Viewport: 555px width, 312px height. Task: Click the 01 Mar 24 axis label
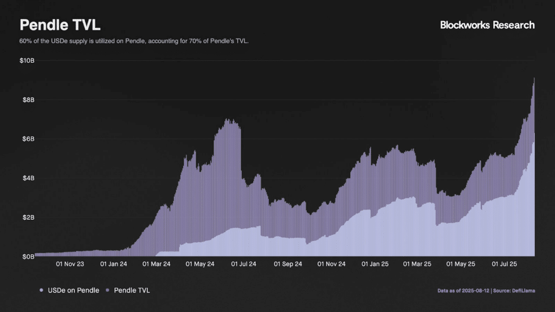tap(157, 264)
